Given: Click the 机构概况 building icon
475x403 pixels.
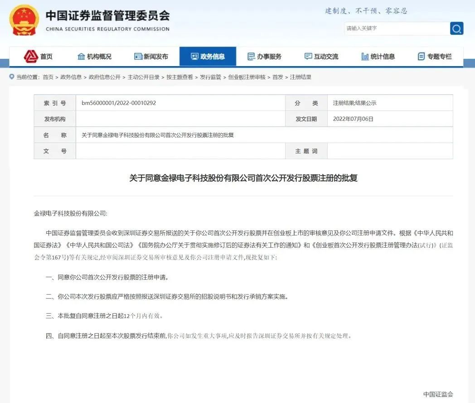Looking at the screenshot, I should click(x=81, y=57).
